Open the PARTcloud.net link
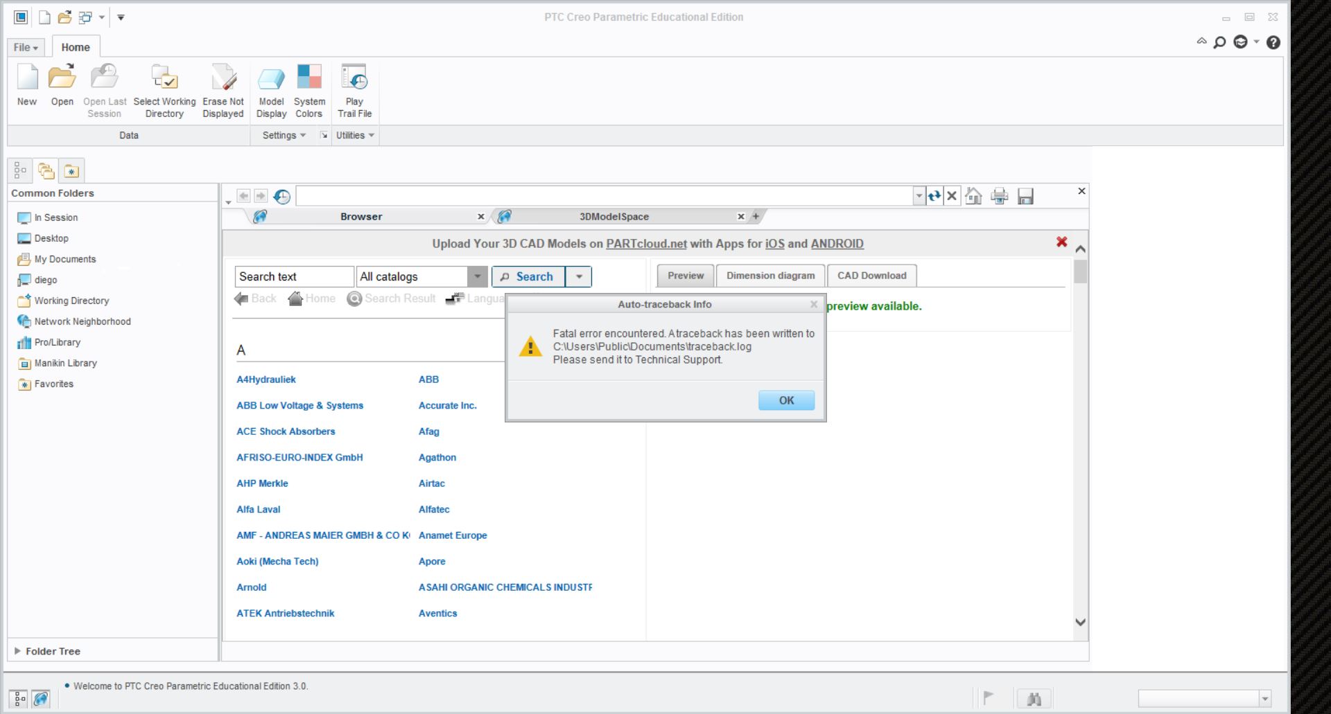 tap(646, 244)
